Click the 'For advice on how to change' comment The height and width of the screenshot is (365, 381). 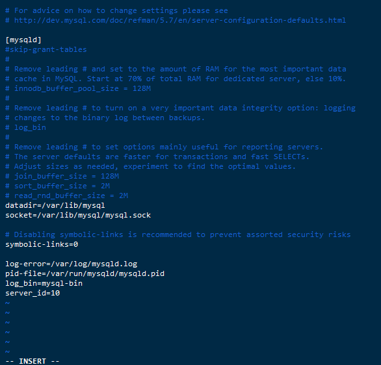pyautogui.click(x=116, y=10)
